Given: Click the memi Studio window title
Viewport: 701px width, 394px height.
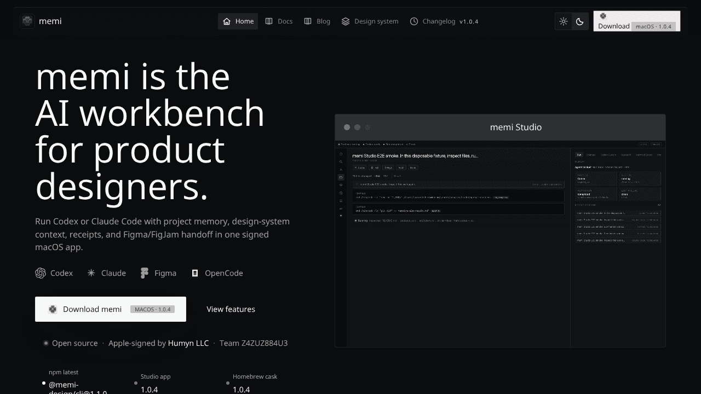Looking at the screenshot, I should (x=516, y=127).
